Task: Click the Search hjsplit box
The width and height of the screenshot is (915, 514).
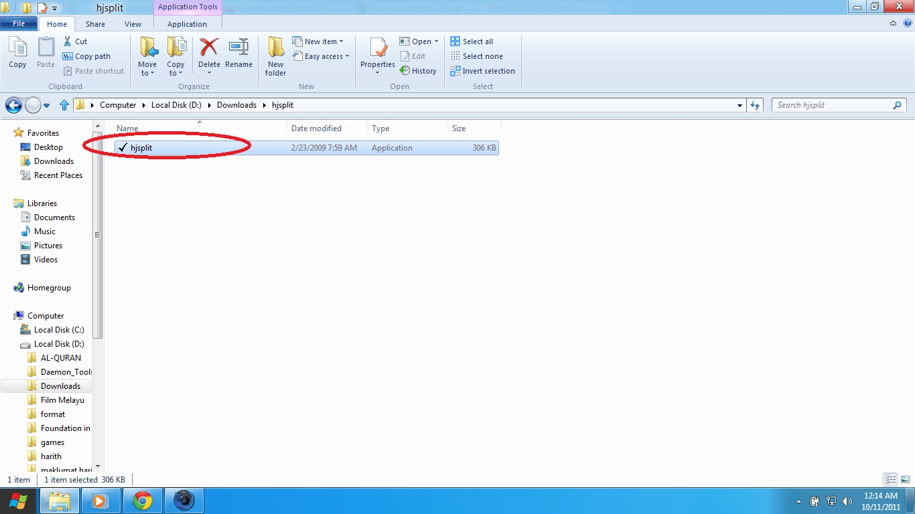Action: click(x=839, y=105)
